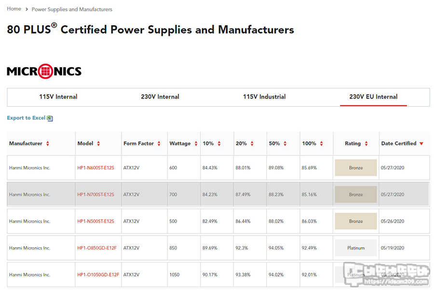Click the Micronics logo
434x293 pixels.
tap(44, 71)
